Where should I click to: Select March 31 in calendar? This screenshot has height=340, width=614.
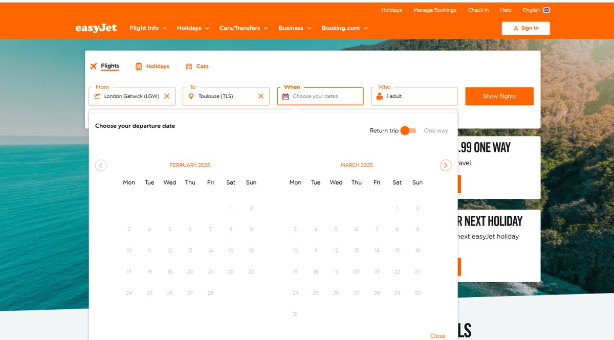295,314
